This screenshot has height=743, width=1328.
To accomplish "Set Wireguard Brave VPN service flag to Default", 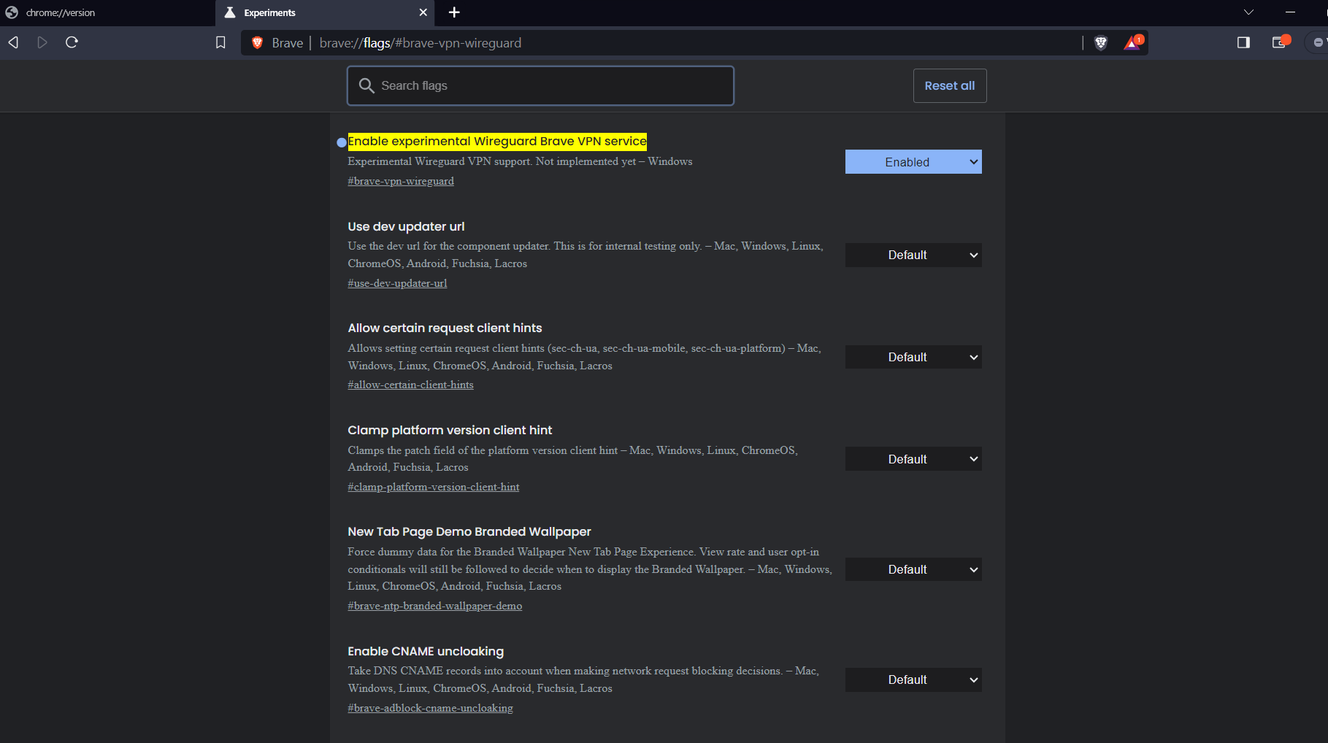I will pos(913,161).
